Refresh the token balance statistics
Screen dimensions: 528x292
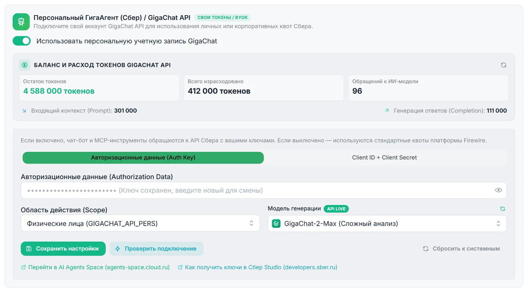coord(503,65)
